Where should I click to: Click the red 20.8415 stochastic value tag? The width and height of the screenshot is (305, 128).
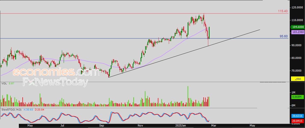297,121
